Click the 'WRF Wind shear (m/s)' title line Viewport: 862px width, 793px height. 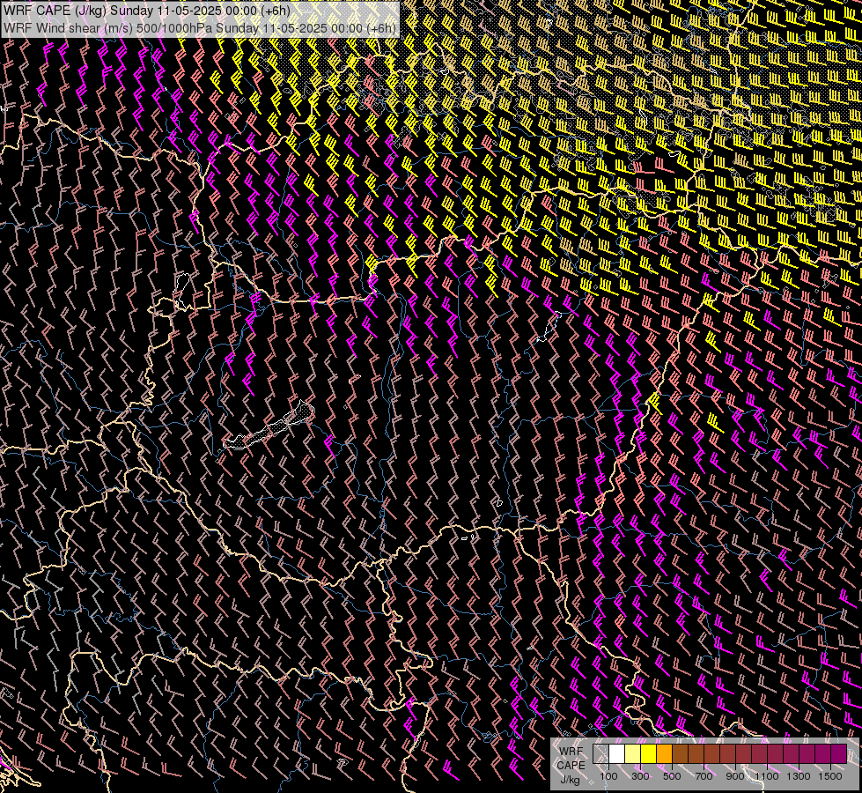(200, 28)
